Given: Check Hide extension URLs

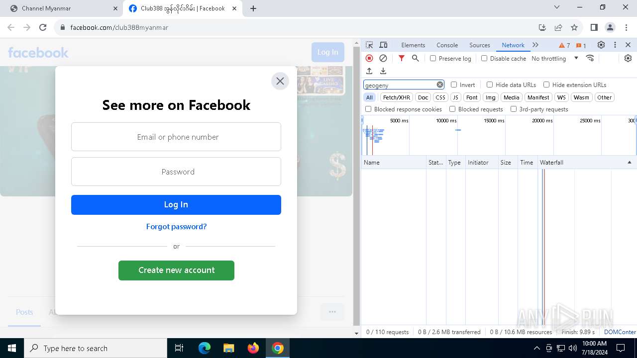Looking at the screenshot, I should click(x=546, y=85).
